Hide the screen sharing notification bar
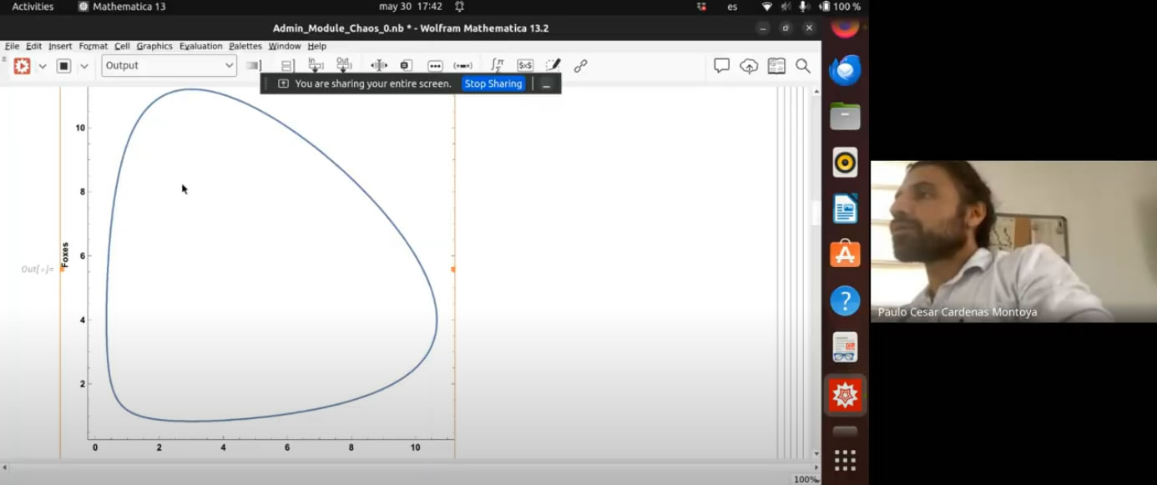 tap(546, 83)
